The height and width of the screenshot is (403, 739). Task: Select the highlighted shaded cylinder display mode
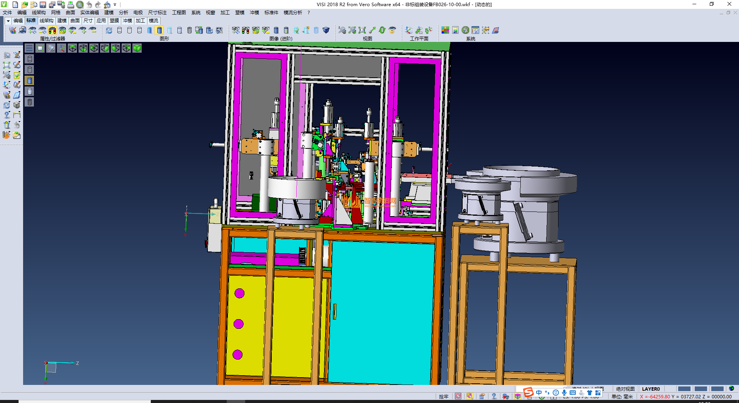tap(159, 30)
